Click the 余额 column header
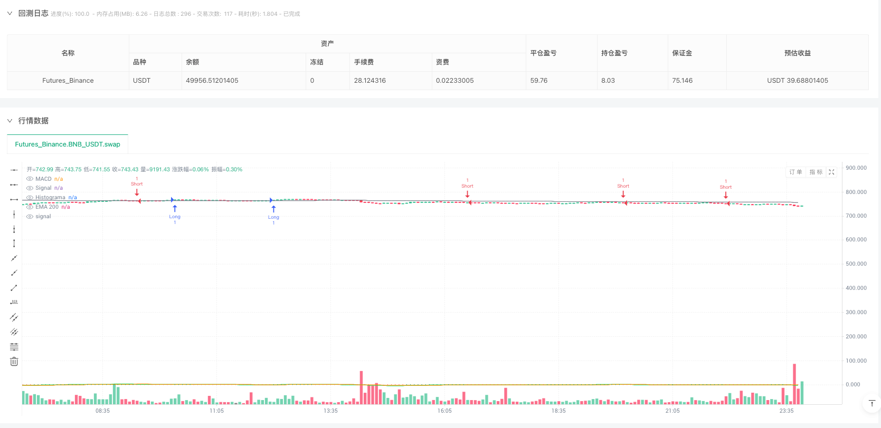881x428 pixels. click(x=244, y=62)
